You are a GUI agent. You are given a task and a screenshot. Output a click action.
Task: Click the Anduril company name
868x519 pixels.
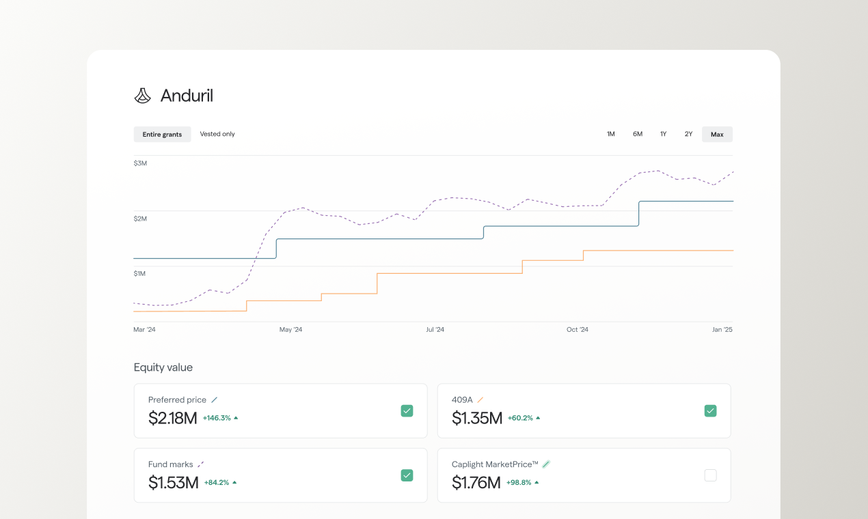click(187, 96)
